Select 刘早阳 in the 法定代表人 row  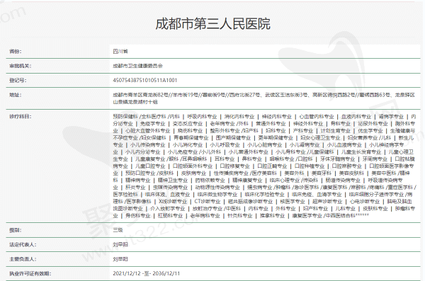[x=120, y=245]
